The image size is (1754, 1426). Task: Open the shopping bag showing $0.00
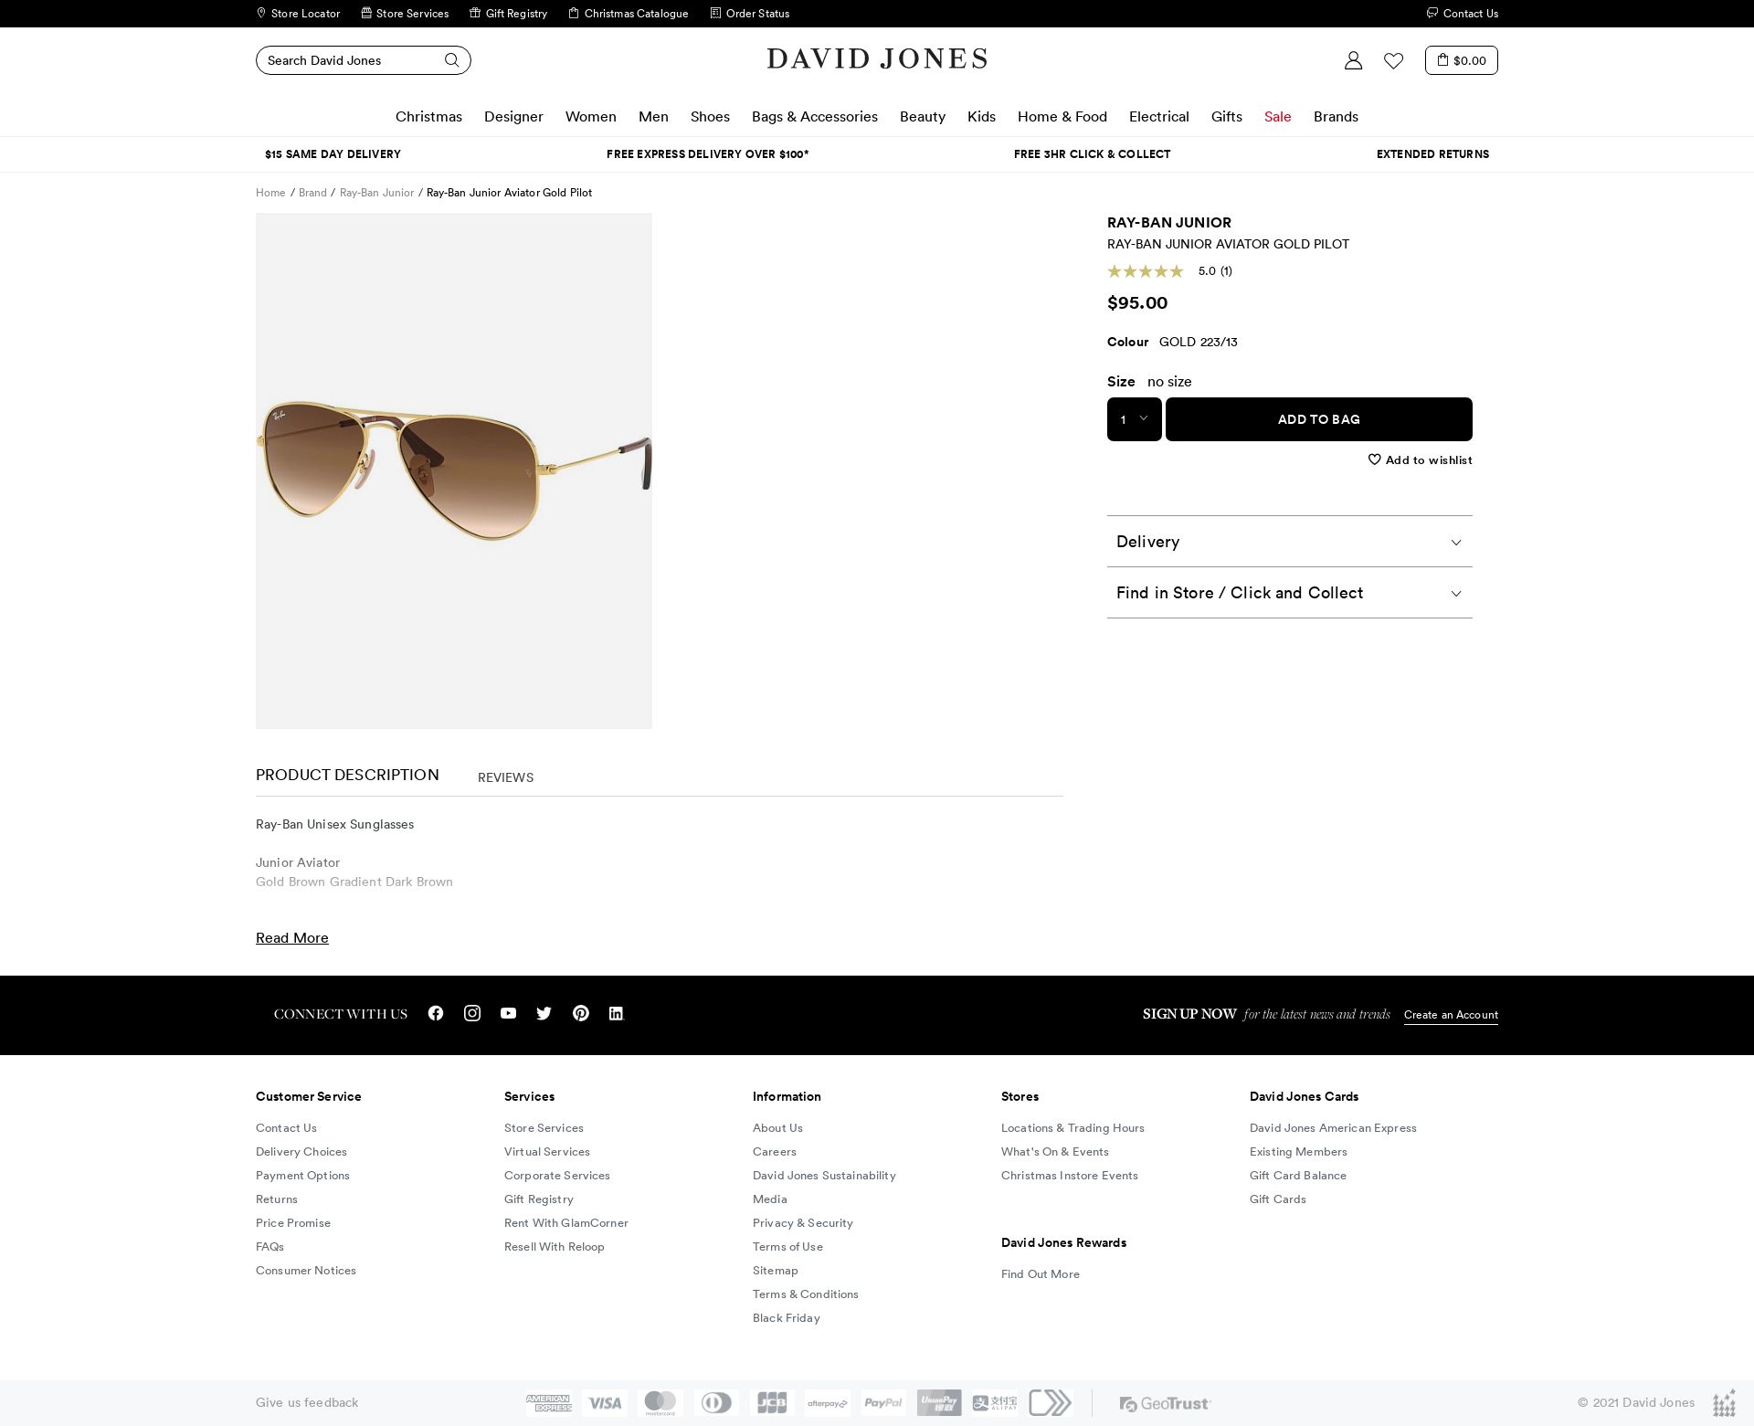tap(1461, 60)
